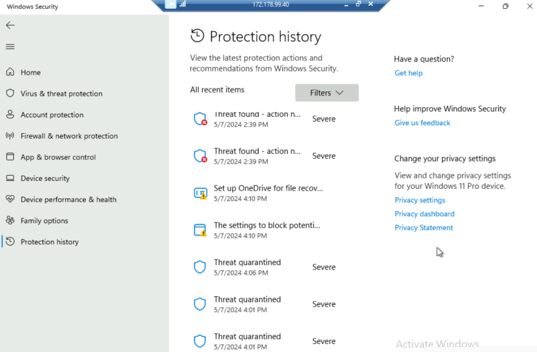Click the Account protection person icon
The height and width of the screenshot is (352, 537).
click(x=10, y=114)
